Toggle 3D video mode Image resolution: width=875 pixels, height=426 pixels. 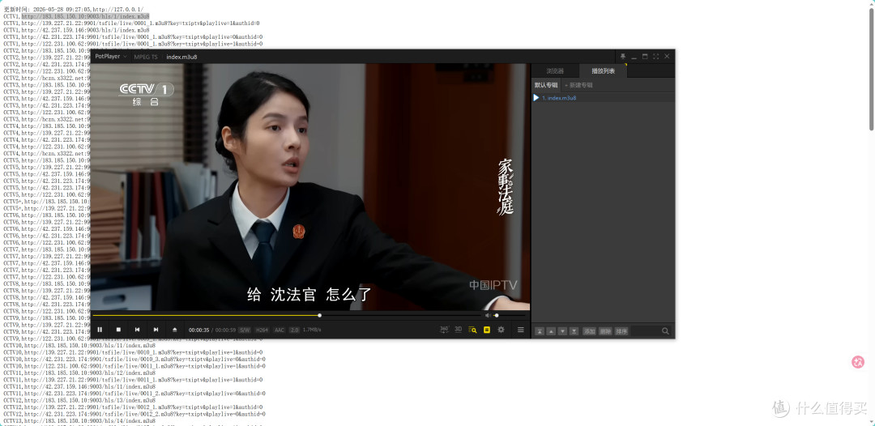tap(458, 330)
